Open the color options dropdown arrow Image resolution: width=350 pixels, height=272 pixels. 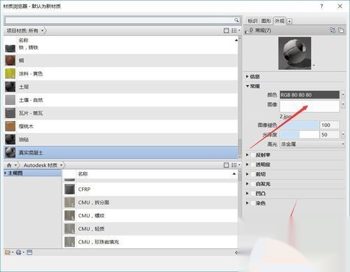(x=343, y=94)
